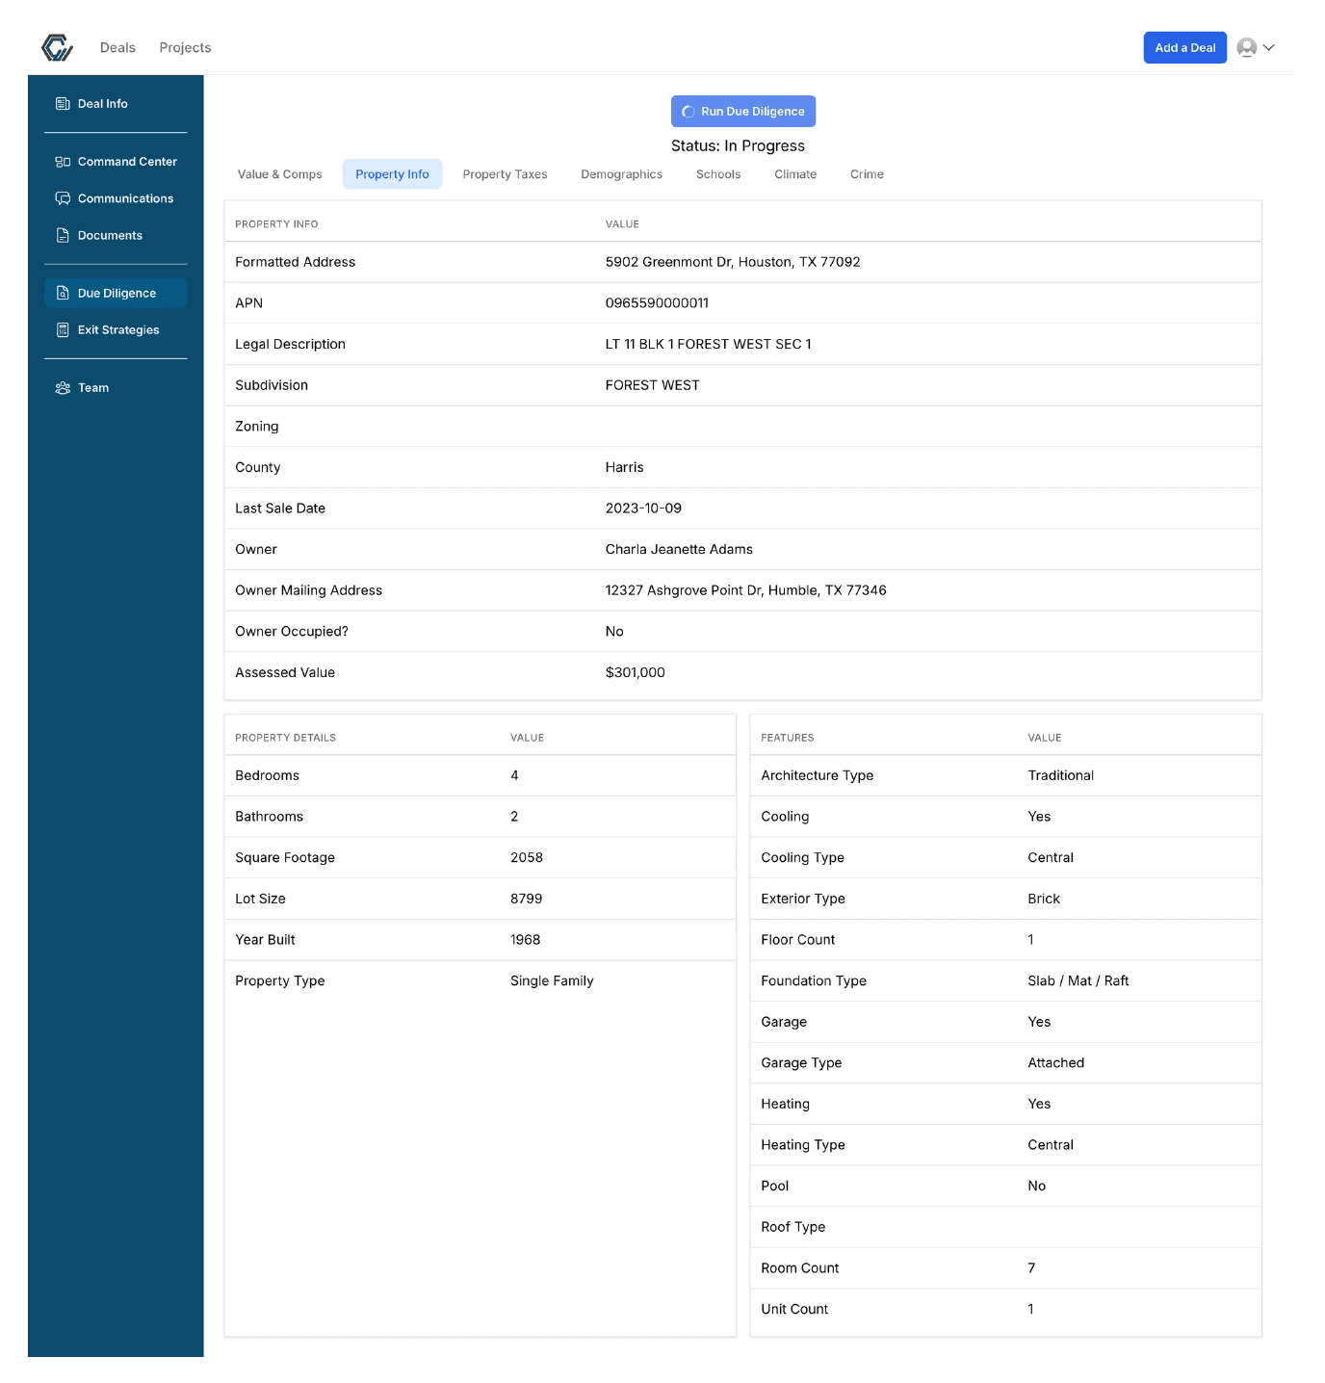Viewport: 1325px width, 1383px height.
Task: Open Projects in the top navigation
Action: click(x=185, y=47)
